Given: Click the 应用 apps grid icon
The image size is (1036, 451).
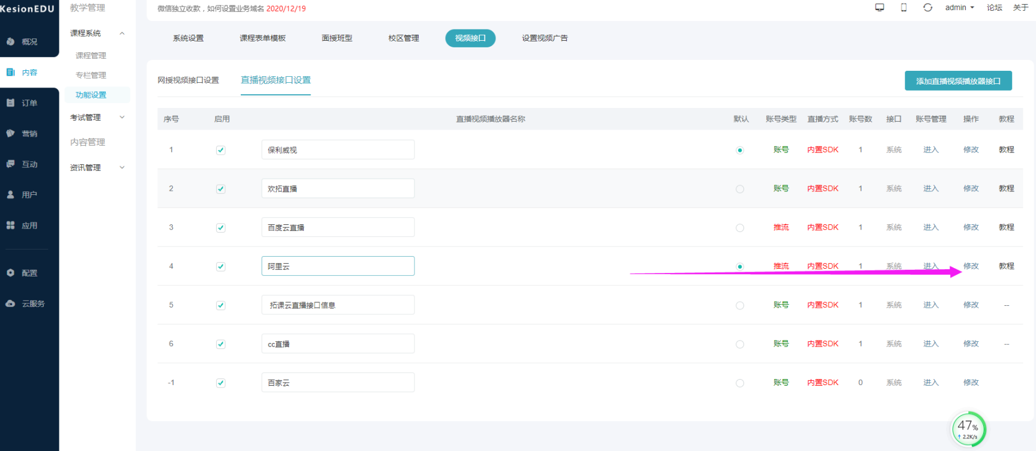Looking at the screenshot, I should pyautogui.click(x=11, y=225).
